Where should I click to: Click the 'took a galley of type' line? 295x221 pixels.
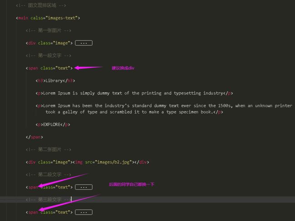pos(134,112)
